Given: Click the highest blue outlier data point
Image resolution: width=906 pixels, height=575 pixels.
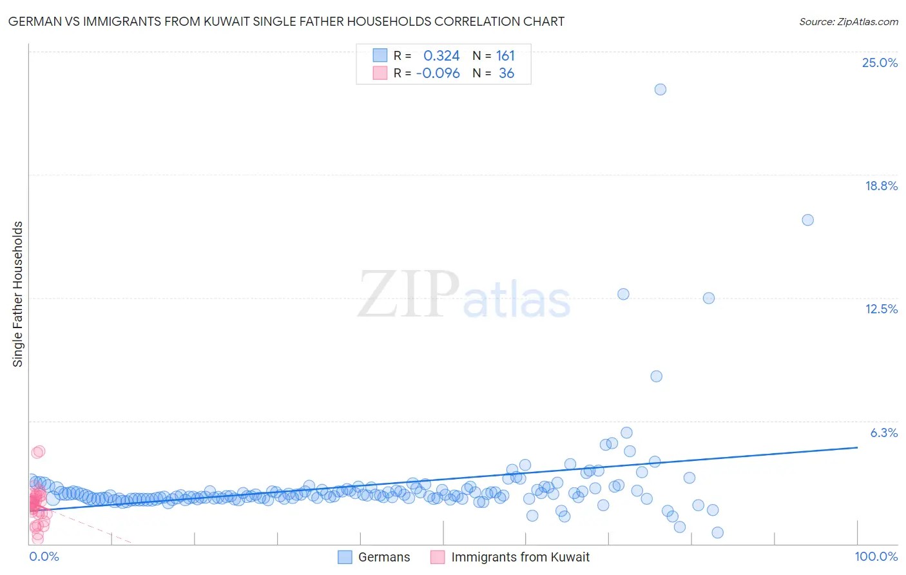Looking at the screenshot, I should coord(660,90).
